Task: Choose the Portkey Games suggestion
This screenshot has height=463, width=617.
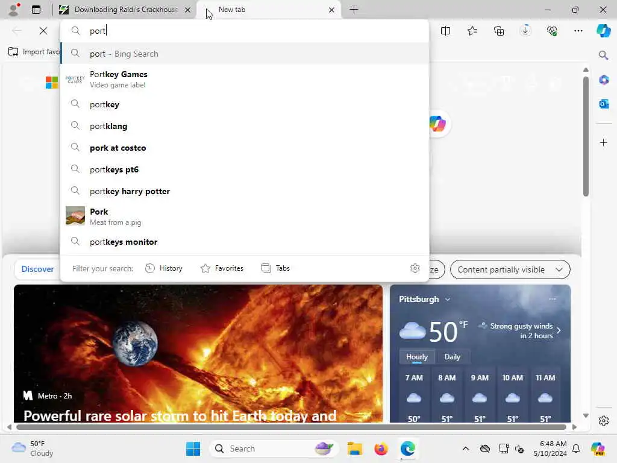Action: pos(245,79)
